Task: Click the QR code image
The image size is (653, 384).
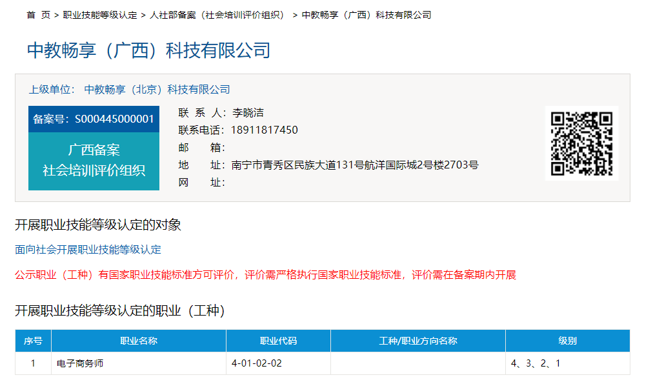Action: [581, 143]
